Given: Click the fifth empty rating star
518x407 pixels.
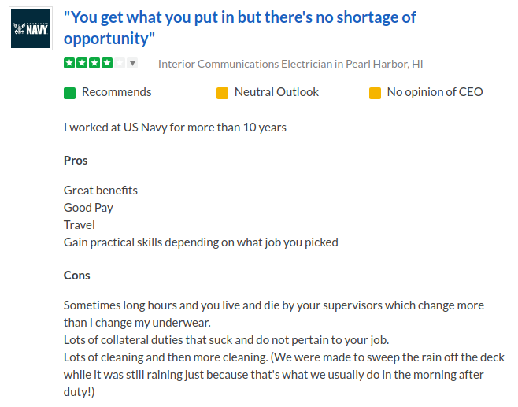Looking at the screenshot, I should coord(118,63).
